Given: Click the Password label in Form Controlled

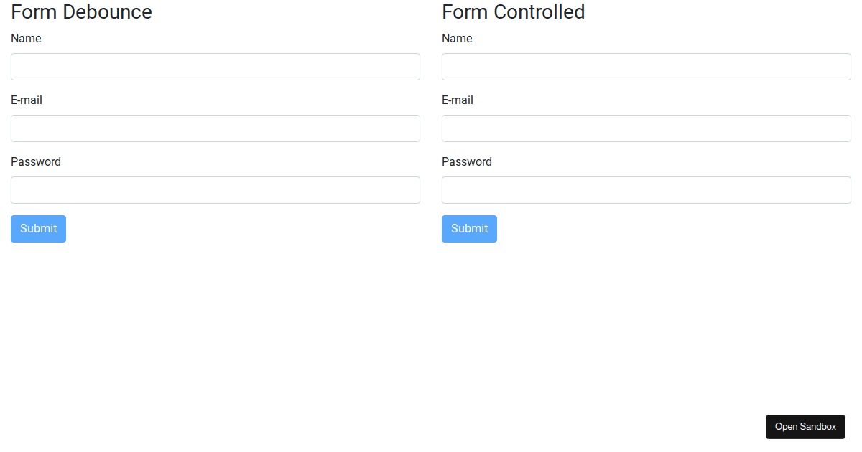Looking at the screenshot, I should [x=467, y=162].
